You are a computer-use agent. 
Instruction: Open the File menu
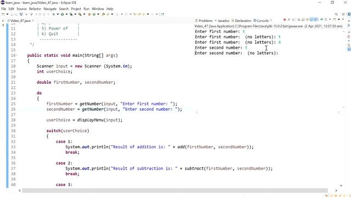4,9
